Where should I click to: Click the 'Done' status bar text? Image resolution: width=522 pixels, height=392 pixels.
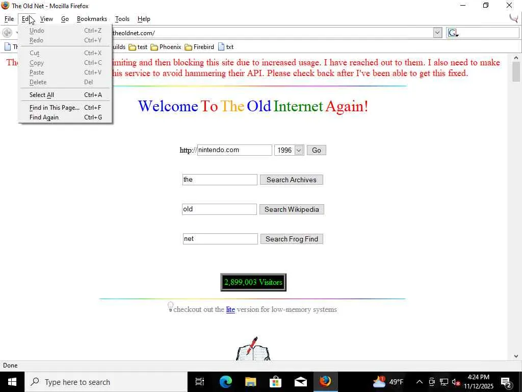point(10,365)
